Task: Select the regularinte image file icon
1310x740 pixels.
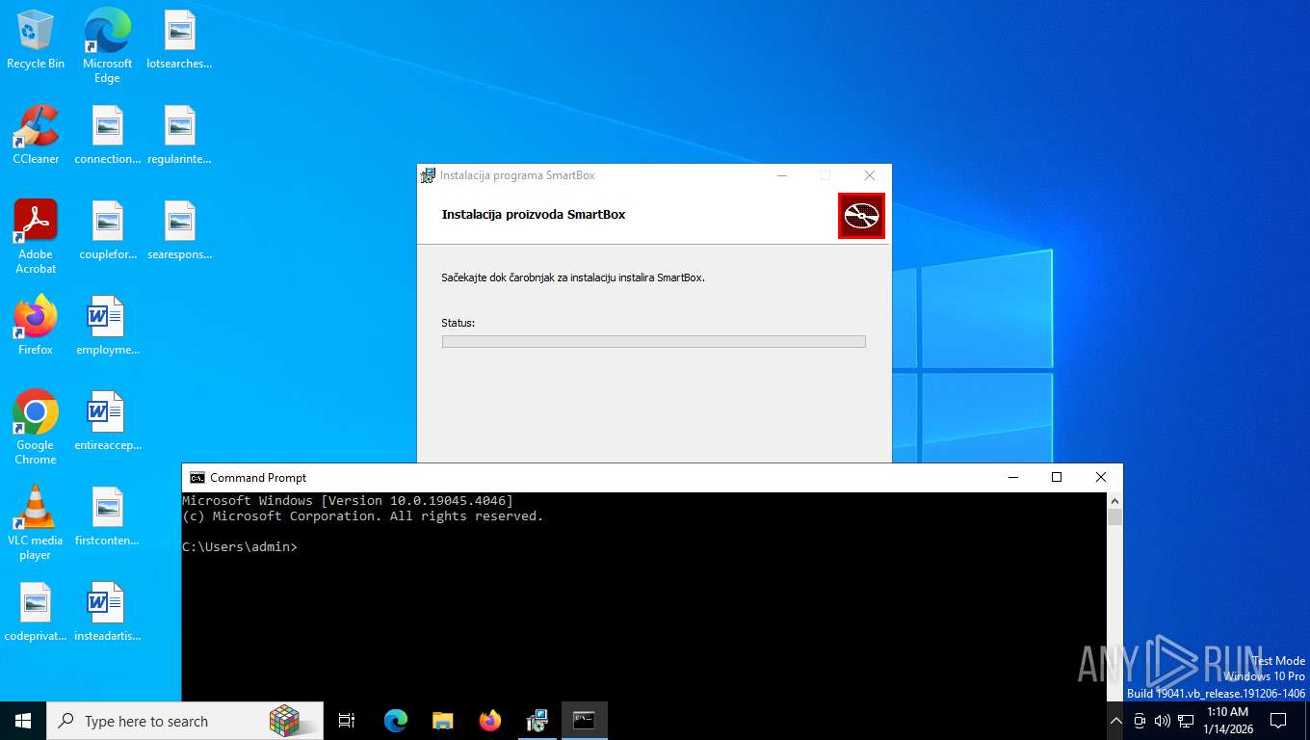Action: (x=179, y=135)
